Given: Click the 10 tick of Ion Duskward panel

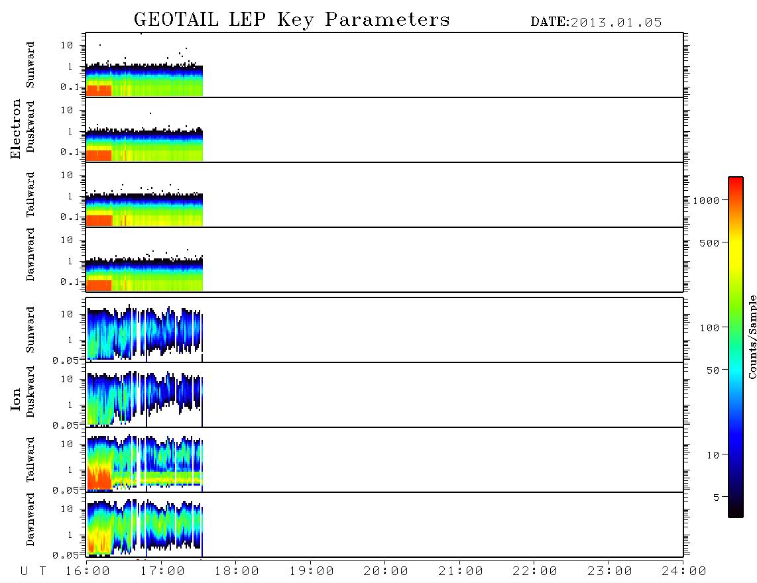Looking at the screenshot, I should tap(67, 379).
